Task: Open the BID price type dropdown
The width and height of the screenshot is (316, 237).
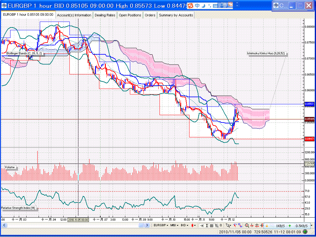Action: coord(185,226)
